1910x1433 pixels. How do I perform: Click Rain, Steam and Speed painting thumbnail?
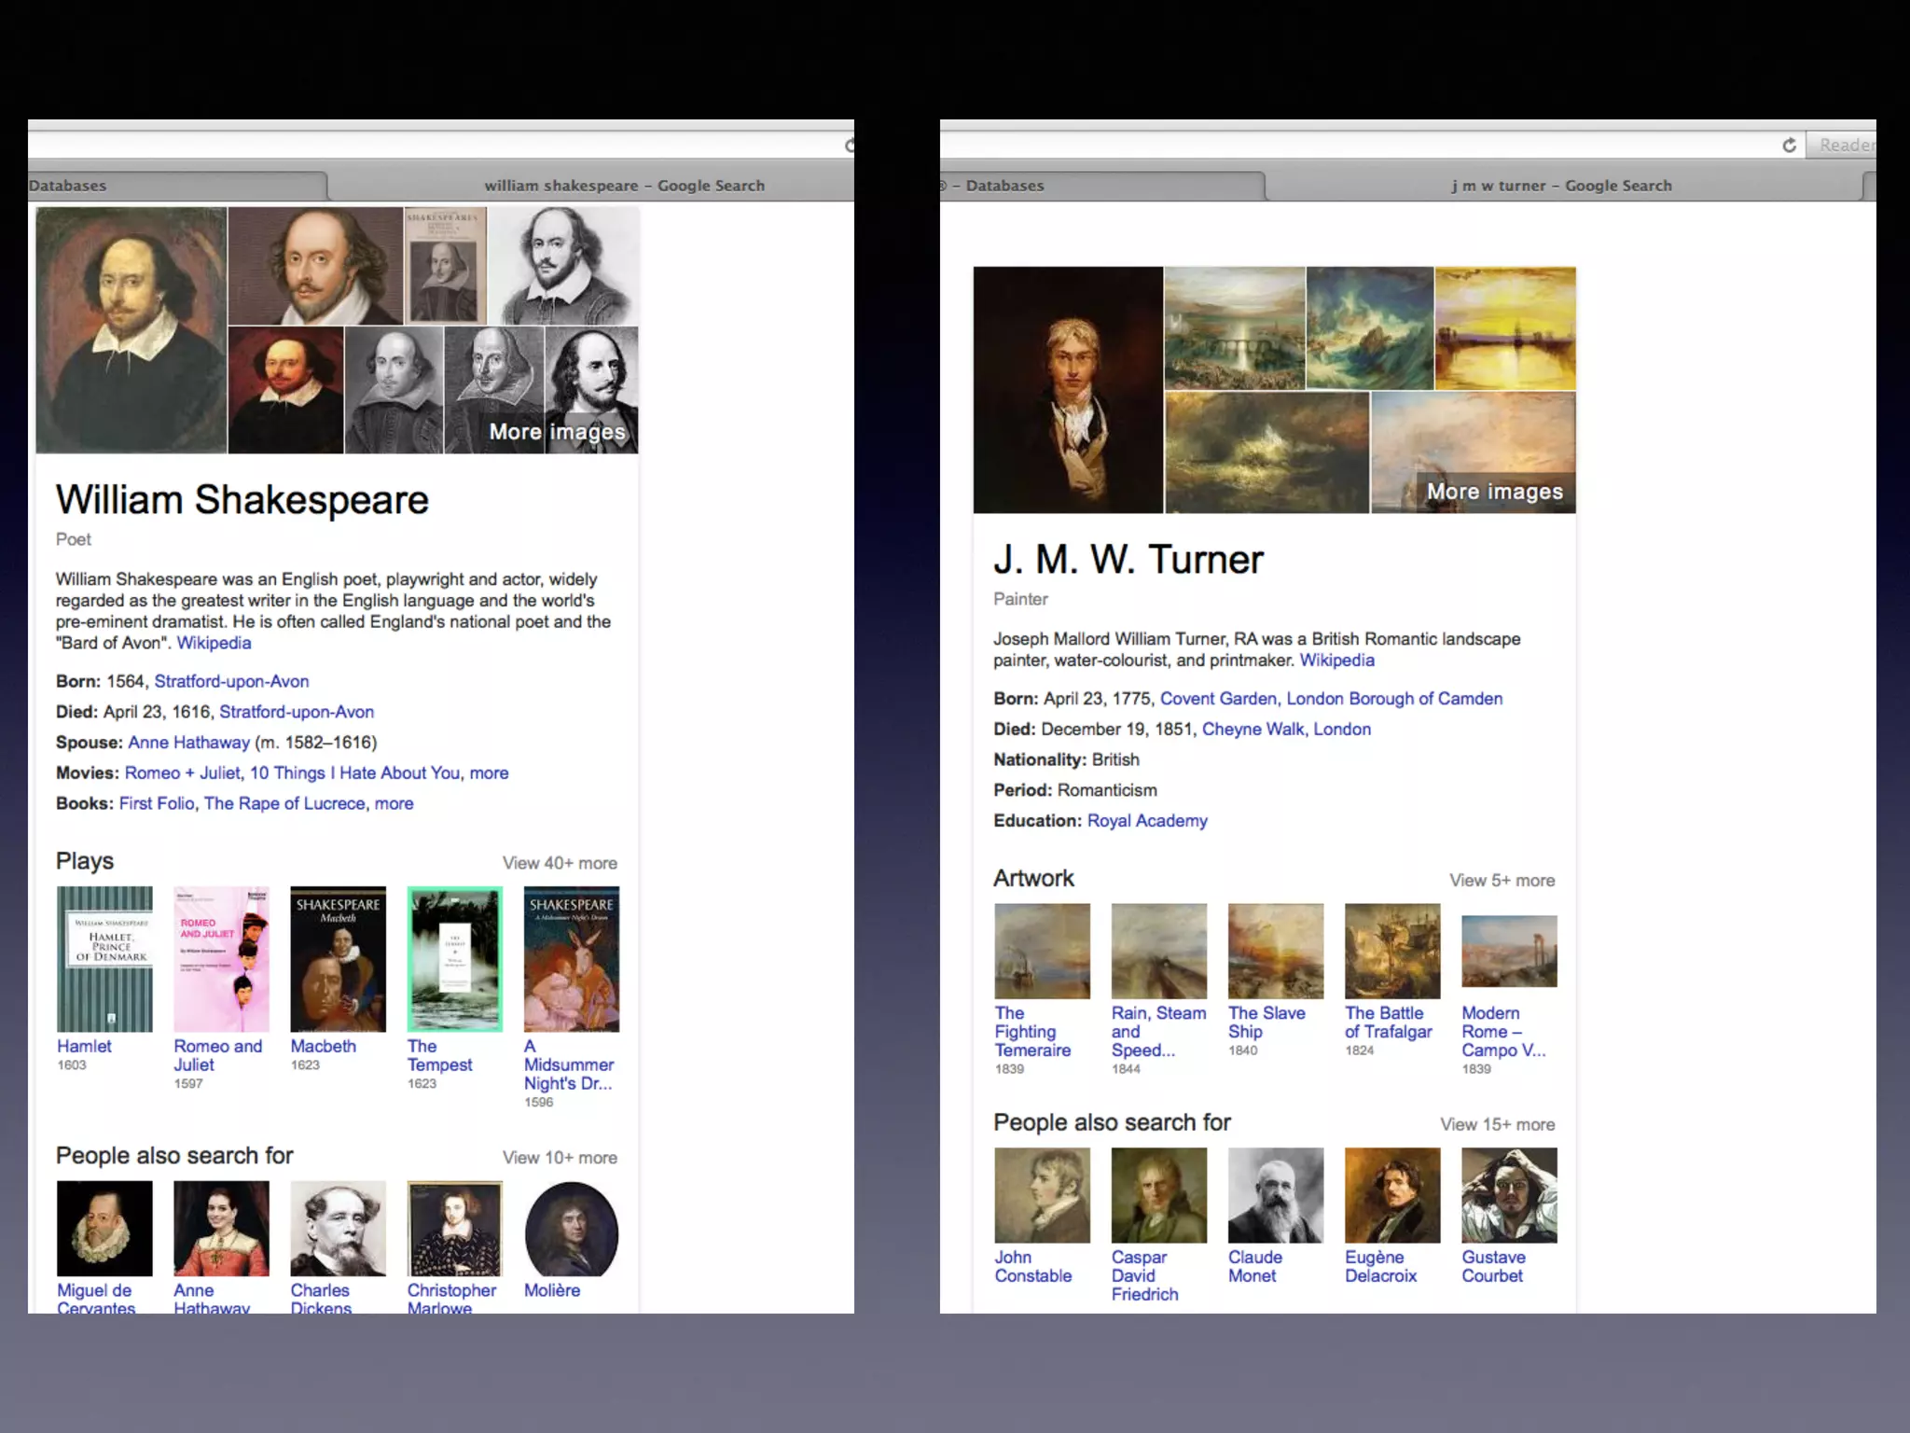pyautogui.click(x=1158, y=951)
